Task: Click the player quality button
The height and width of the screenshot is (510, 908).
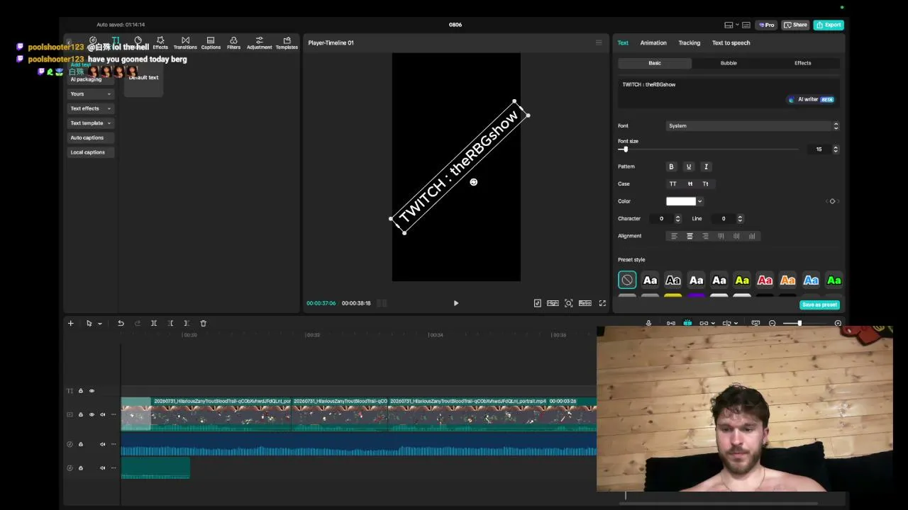Action: tap(553, 303)
